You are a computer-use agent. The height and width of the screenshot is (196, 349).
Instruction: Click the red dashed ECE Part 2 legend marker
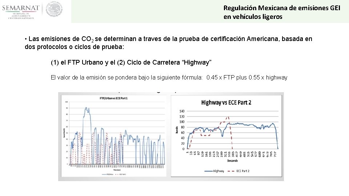[x=231, y=171]
